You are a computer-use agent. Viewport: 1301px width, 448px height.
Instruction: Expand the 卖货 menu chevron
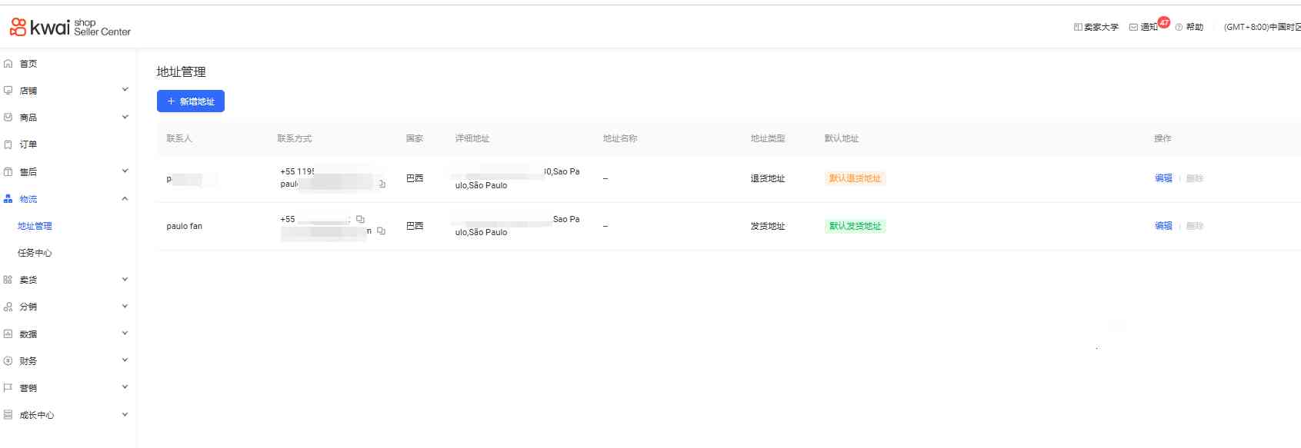(x=125, y=280)
